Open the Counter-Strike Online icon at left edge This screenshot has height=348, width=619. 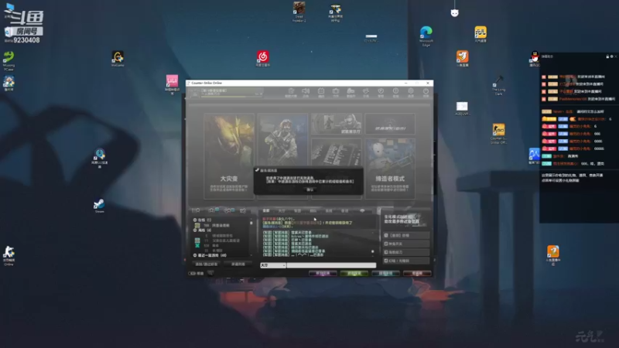coord(9,252)
